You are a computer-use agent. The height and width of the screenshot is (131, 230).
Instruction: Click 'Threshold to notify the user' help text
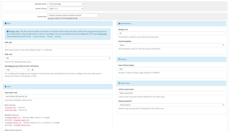coord(138,37)
